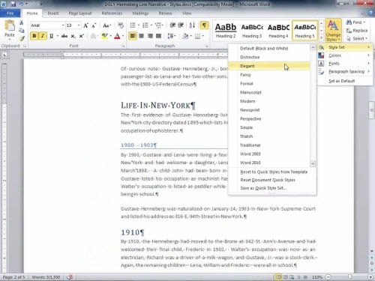This screenshot has height=281, width=375.
Task: Toggle Underline formatting
Action: point(51,36)
